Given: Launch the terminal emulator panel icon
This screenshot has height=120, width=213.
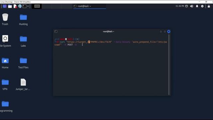Looking at the screenshot, I should click(24, 6).
